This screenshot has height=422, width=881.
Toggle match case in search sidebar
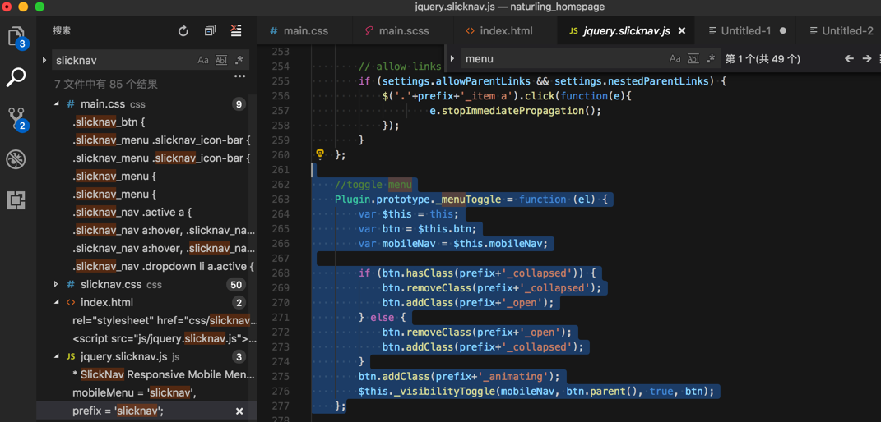pos(203,61)
